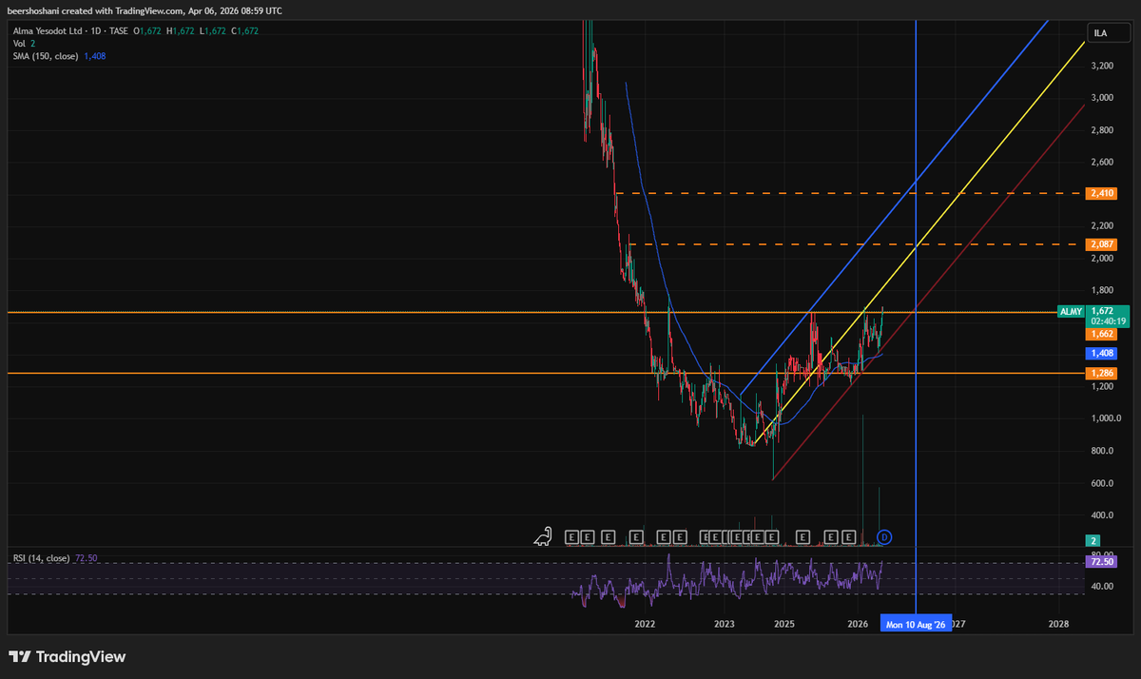The width and height of the screenshot is (1141, 679).
Task: Click the 2022 label on time axis
Action: pos(645,625)
